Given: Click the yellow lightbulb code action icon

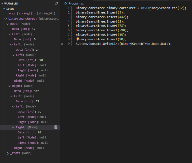Looking at the screenshot, I should [x=77, y=39].
